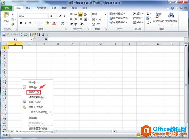Click the Insert Function fx button
Screen dimensions: 189x139
tap(46, 39)
